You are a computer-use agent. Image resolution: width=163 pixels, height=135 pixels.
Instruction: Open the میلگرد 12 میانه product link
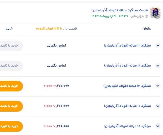tap(127, 65)
